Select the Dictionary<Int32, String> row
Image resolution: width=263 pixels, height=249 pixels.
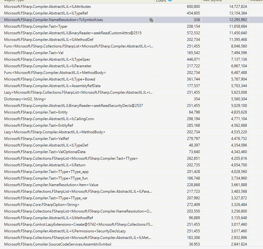pos(131,99)
